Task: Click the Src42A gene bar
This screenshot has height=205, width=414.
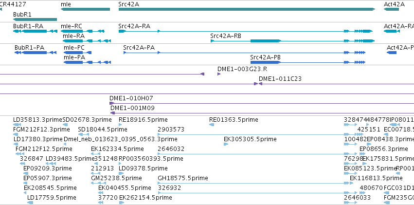Action: point(247,9)
